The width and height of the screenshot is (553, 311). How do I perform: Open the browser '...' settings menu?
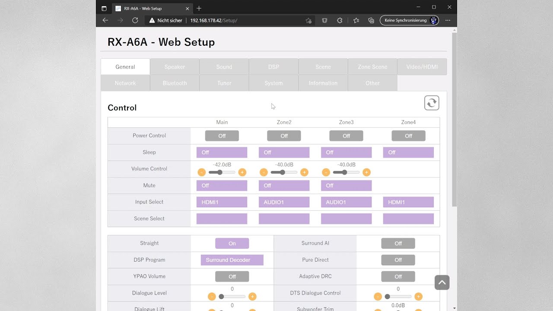tap(448, 20)
